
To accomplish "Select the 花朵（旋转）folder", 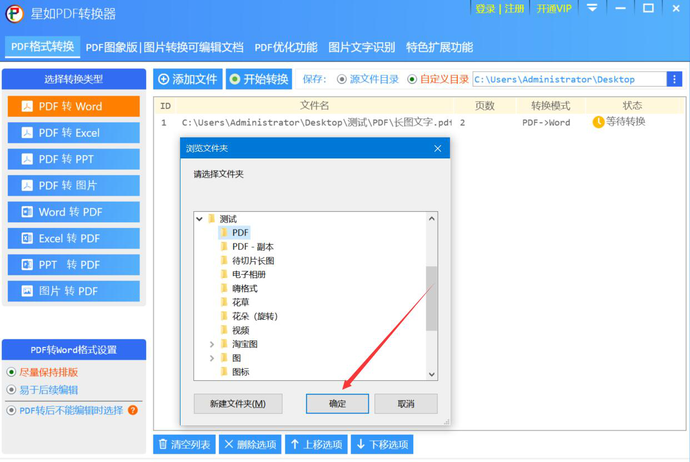I will [x=255, y=316].
